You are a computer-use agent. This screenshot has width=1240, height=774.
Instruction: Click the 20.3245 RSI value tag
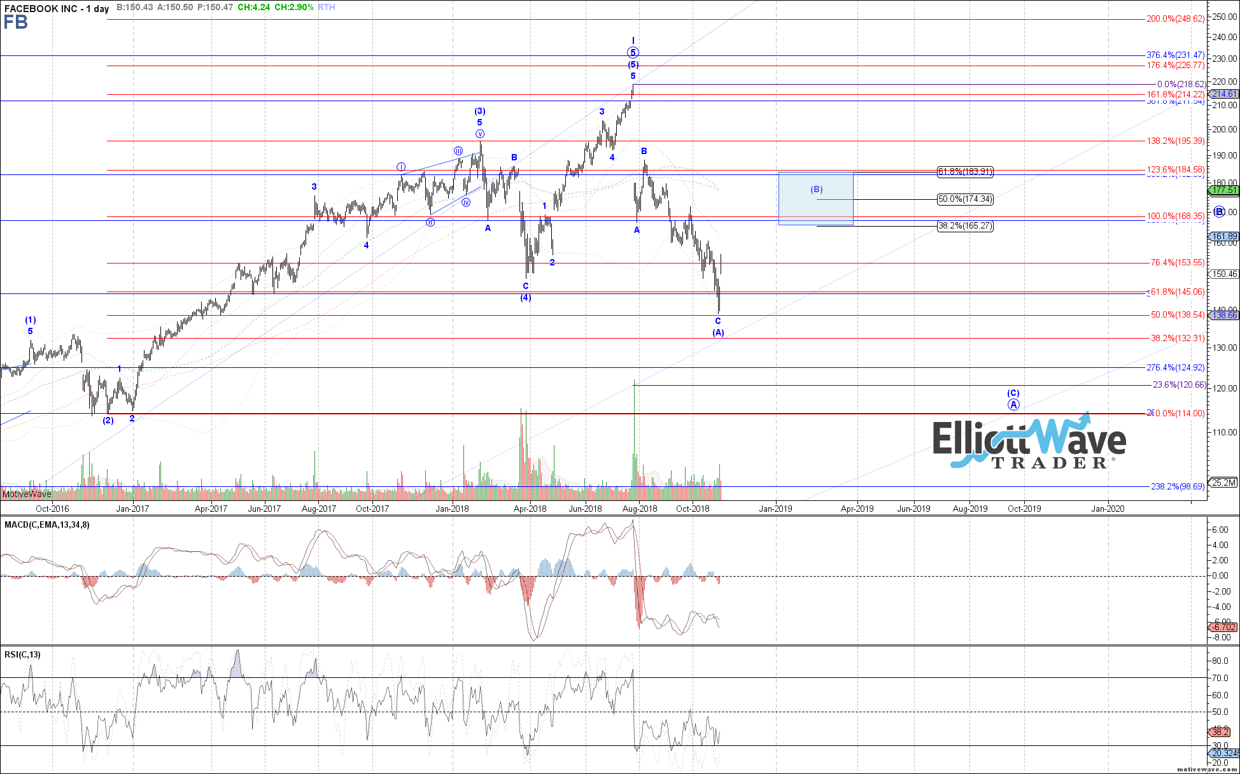click(x=1224, y=754)
